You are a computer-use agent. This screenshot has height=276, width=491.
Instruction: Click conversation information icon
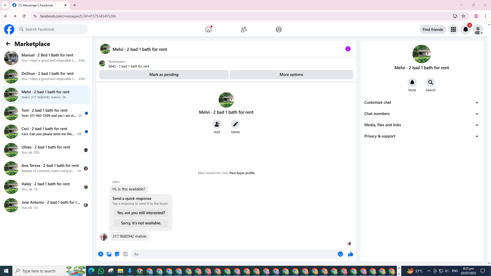tap(348, 49)
